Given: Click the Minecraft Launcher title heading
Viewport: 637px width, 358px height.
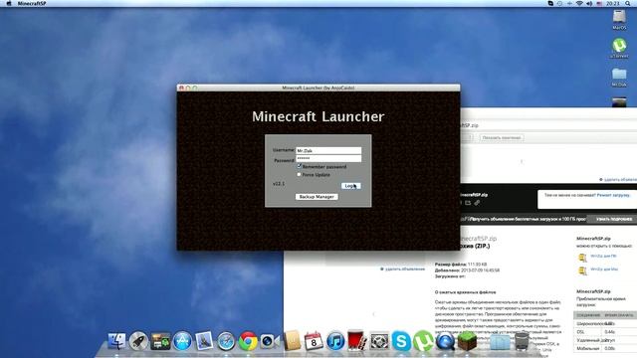Looking at the screenshot, I should pyautogui.click(x=318, y=117).
